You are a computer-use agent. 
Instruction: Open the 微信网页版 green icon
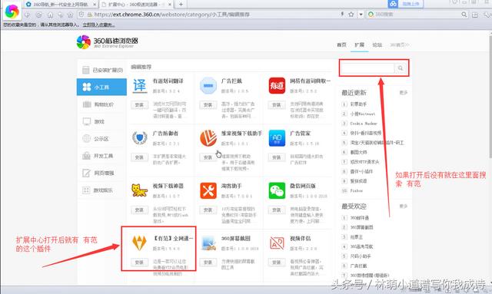(277, 190)
